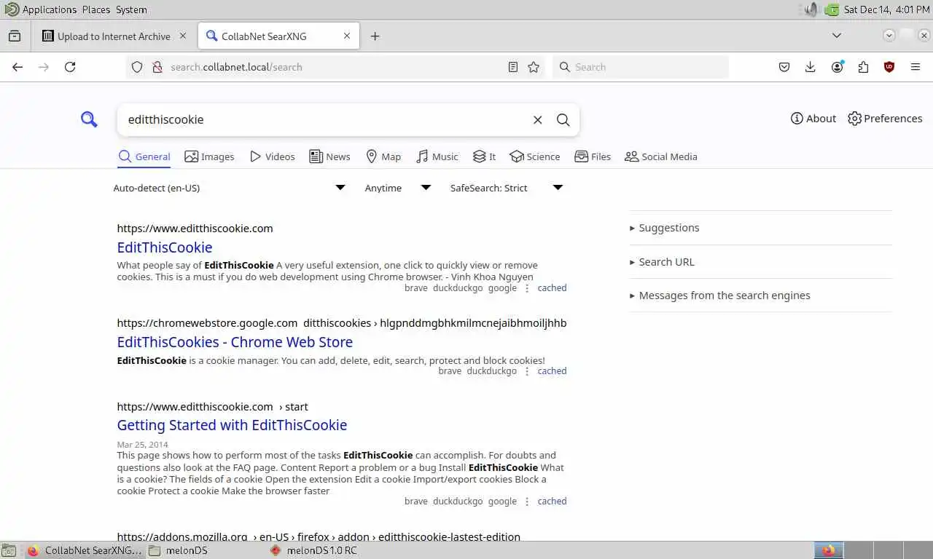Viewport: 933px width, 559px height.
Task: Switch to the It category
Action: [x=484, y=156]
